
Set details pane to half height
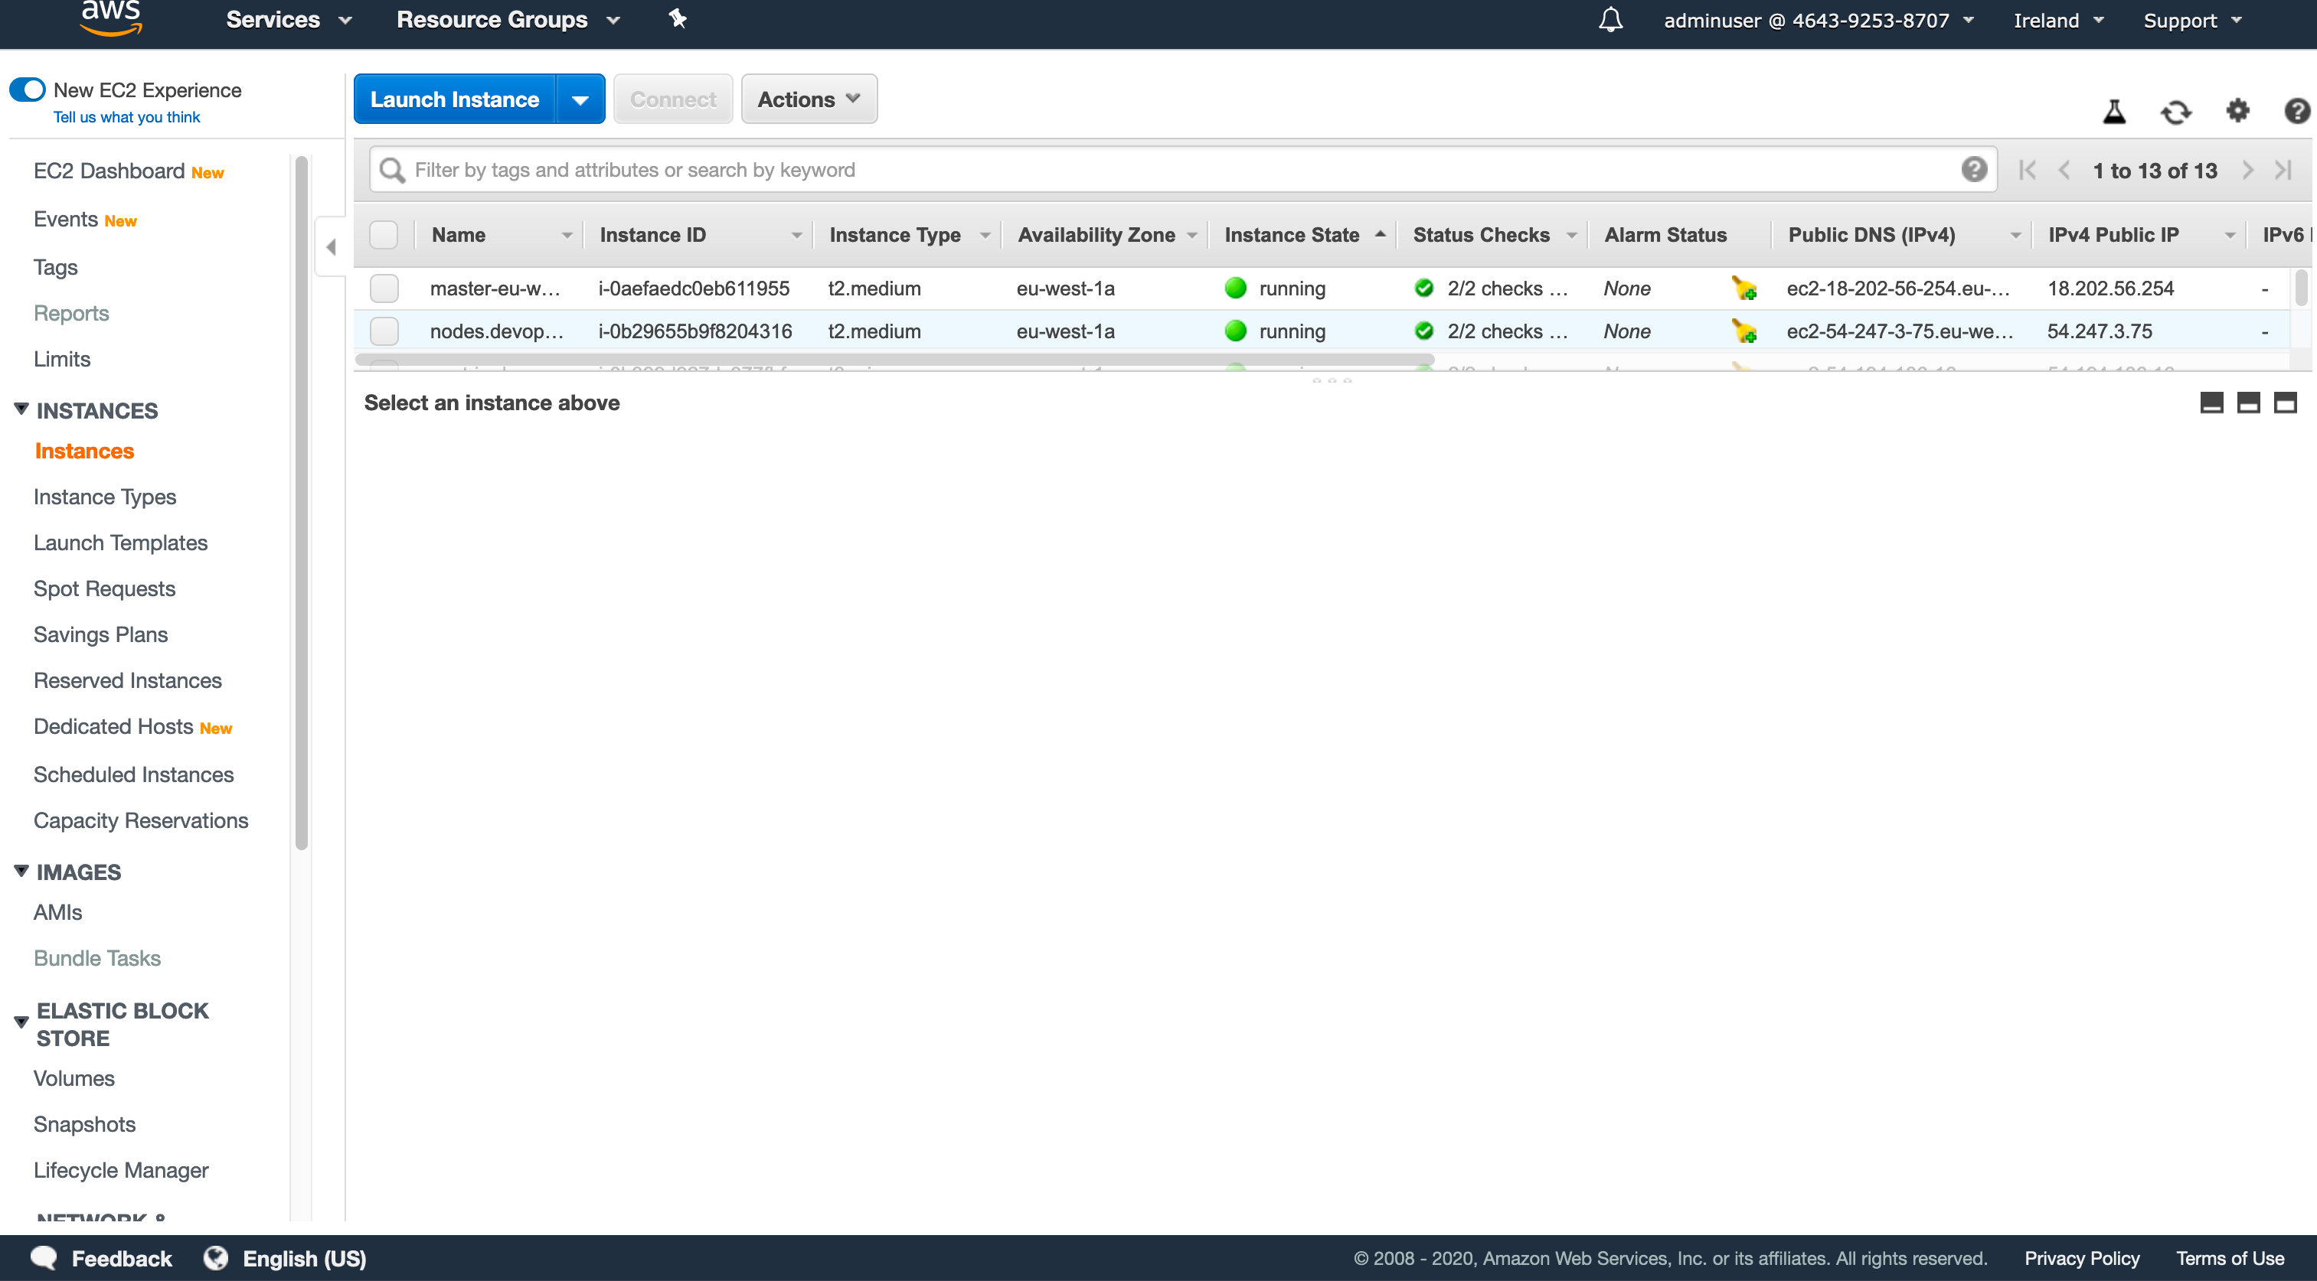click(2248, 403)
